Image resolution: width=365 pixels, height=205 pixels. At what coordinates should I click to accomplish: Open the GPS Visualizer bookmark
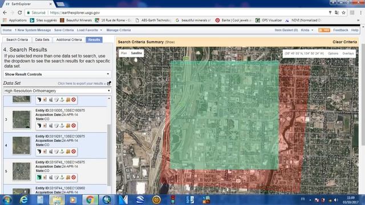(269, 20)
